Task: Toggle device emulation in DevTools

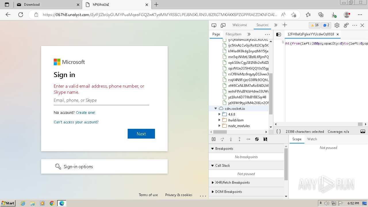Action: (x=223, y=25)
